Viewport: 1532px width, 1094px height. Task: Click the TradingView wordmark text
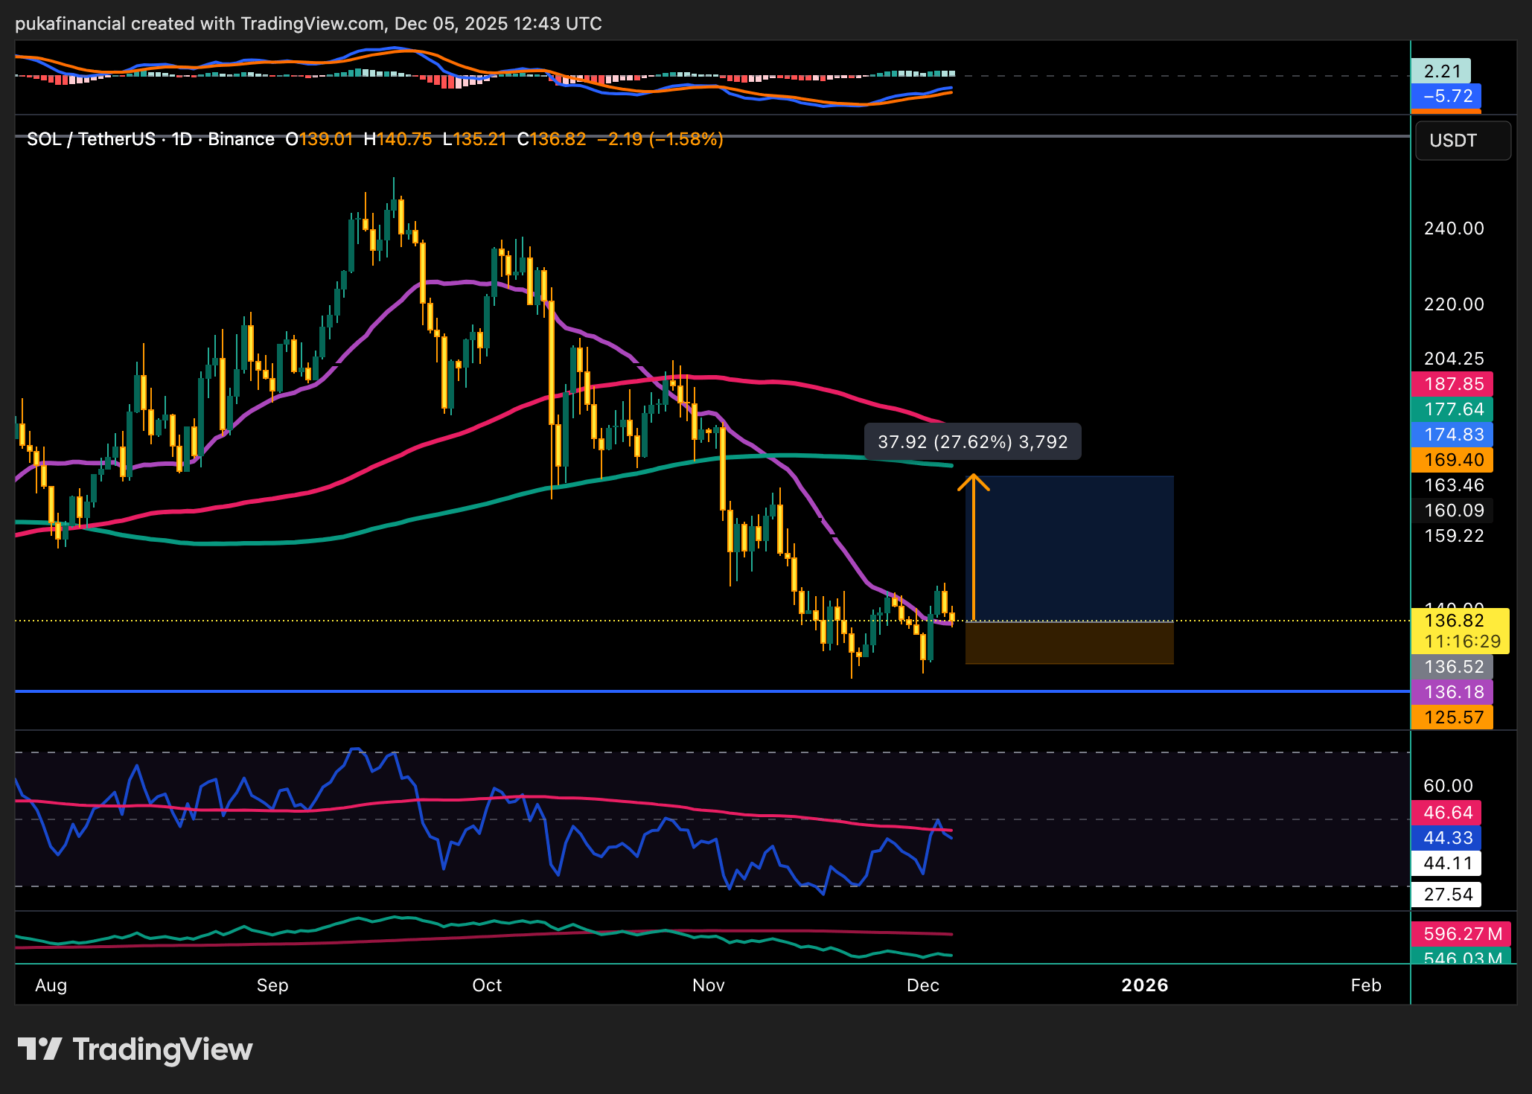(x=162, y=1049)
